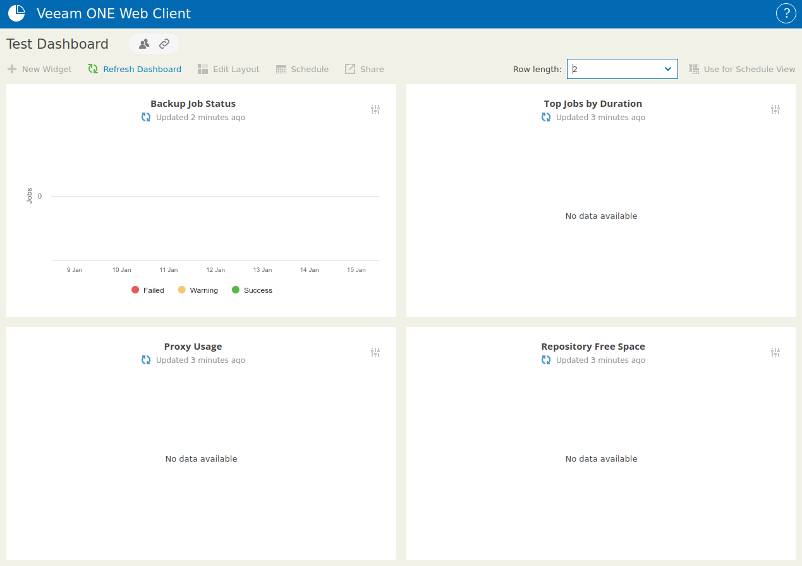
Task: Click the New Widget button label
Action: (47, 69)
